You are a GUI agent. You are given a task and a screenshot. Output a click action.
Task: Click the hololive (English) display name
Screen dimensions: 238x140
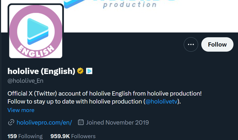tap(41, 71)
